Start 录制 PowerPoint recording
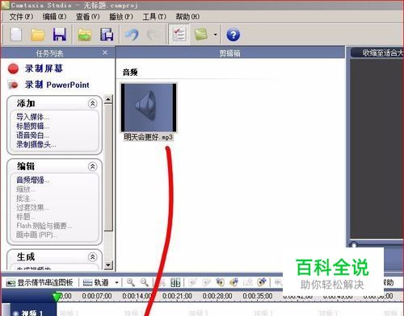The height and width of the screenshot is (316, 404). pyautogui.click(x=57, y=85)
